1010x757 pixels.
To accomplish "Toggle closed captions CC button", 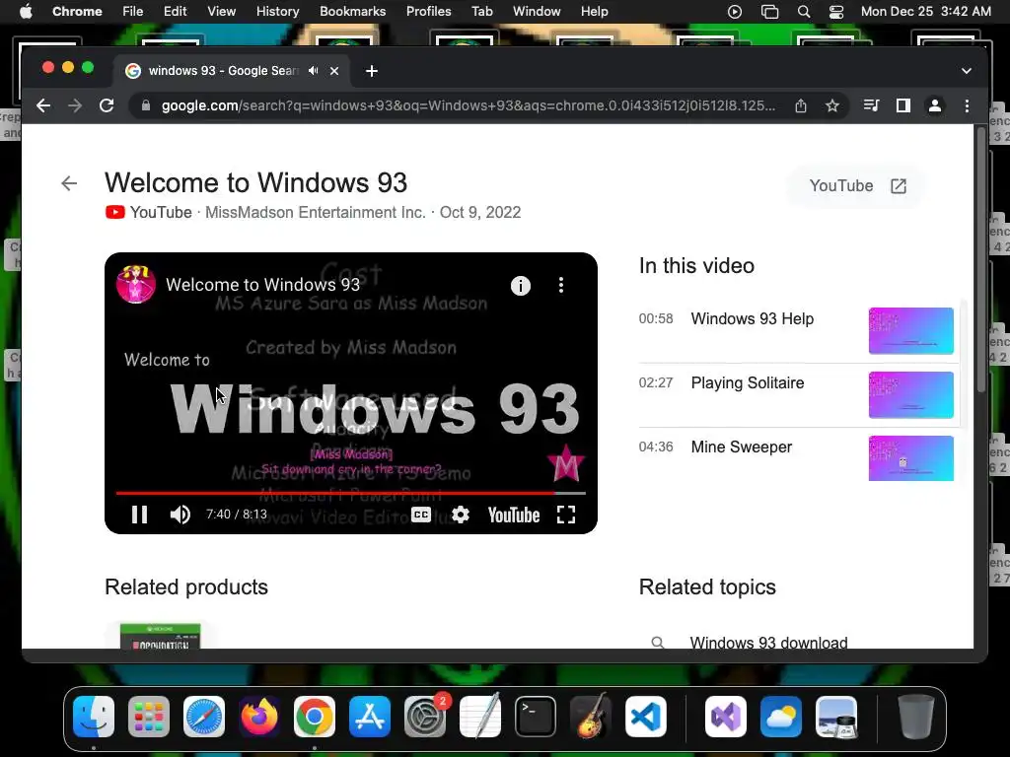I will [420, 515].
